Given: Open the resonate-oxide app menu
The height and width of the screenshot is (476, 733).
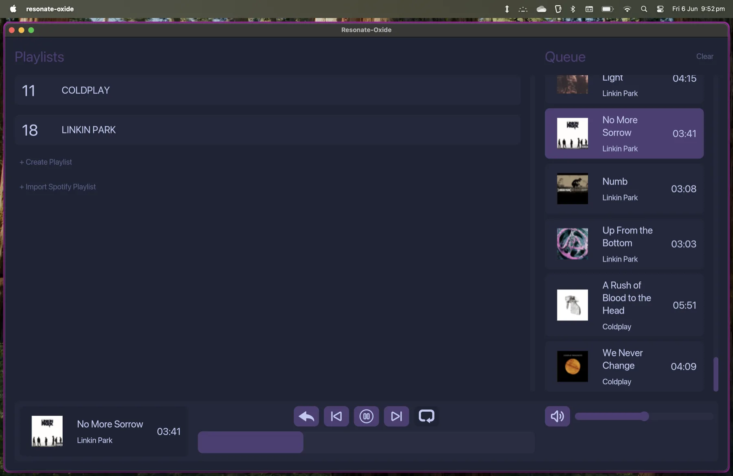Looking at the screenshot, I should pyautogui.click(x=50, y=9).
